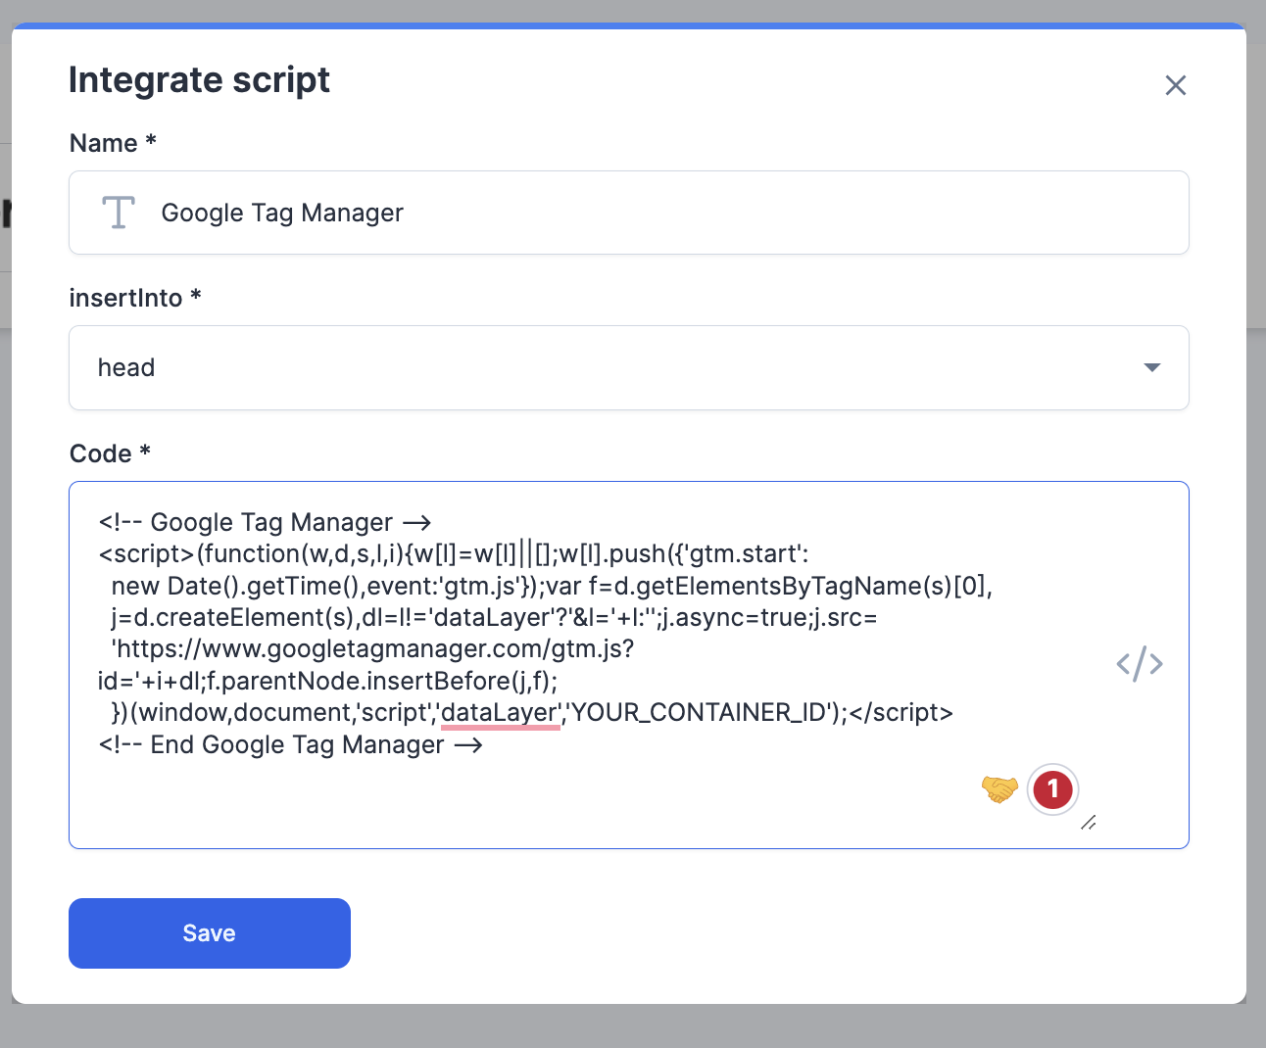This screenshot has width=1266, height=1048.
Task: Click the End Google Tag Manager comment line
Action: (290, 744)
